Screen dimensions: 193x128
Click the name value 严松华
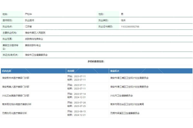point(28,14)
